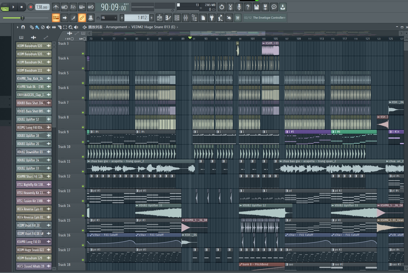Open playlist options menu arrow
This screenshot has width=408, height=273.
(x=18, y=27)
